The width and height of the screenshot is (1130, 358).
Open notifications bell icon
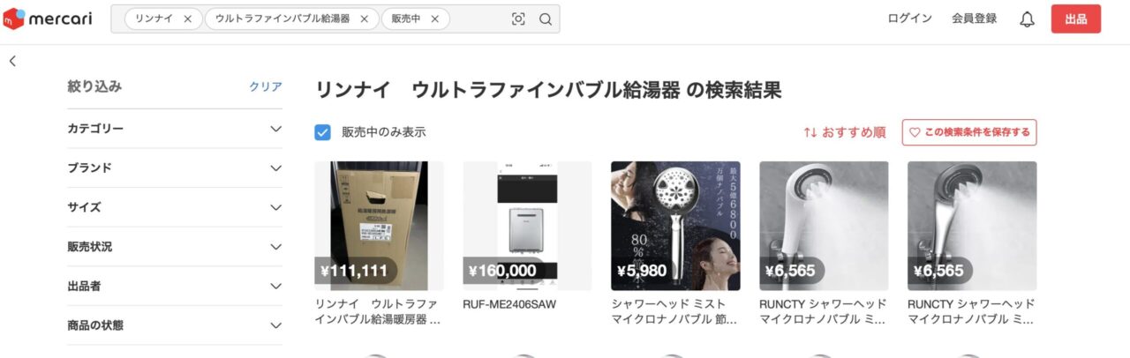point(1027,19)
